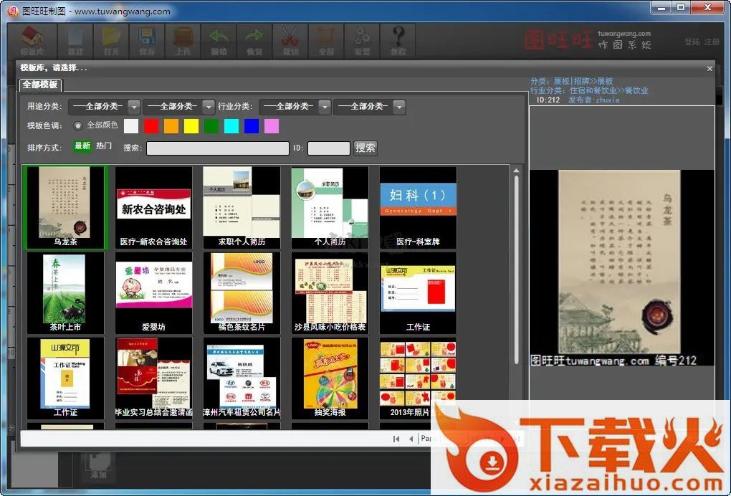Screen dimensions: 731x496
Task: Pick the blue color swatch
Action: [252, 126]
